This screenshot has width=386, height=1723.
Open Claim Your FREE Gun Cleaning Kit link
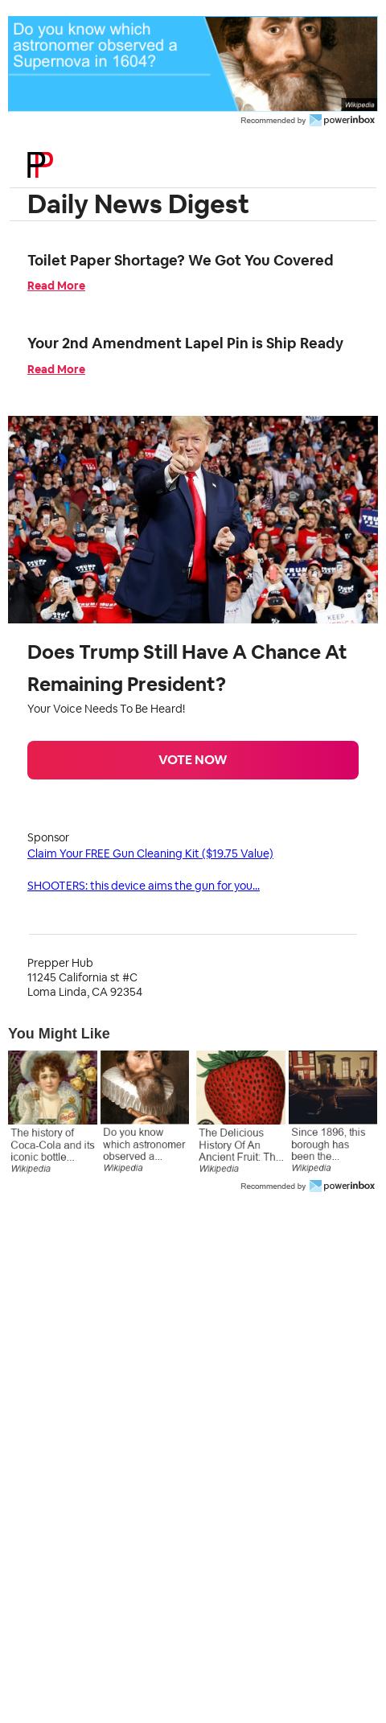pos(150,853)
